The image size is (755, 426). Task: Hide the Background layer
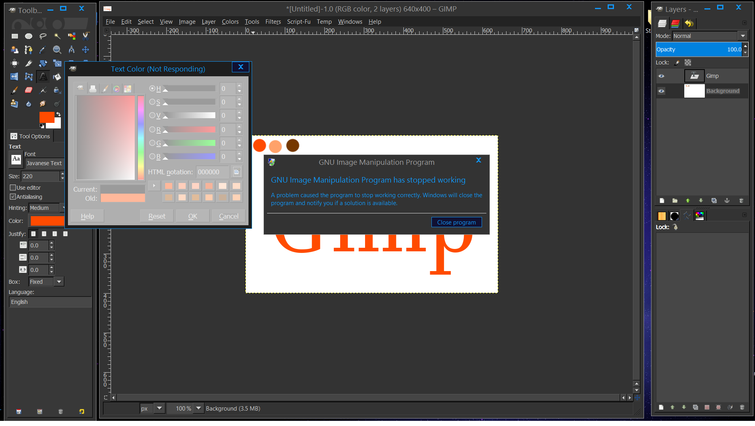[661, 91]
